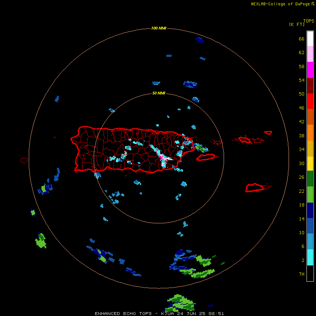Viewport: 316px width, 316px height.
Task: Click the '50' legend value
Action: pos(302,94)
